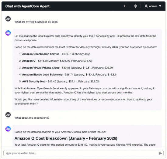Start a new chat with plus icon
This screenshot has height=159, width=167.
click(x=125, y=6)
